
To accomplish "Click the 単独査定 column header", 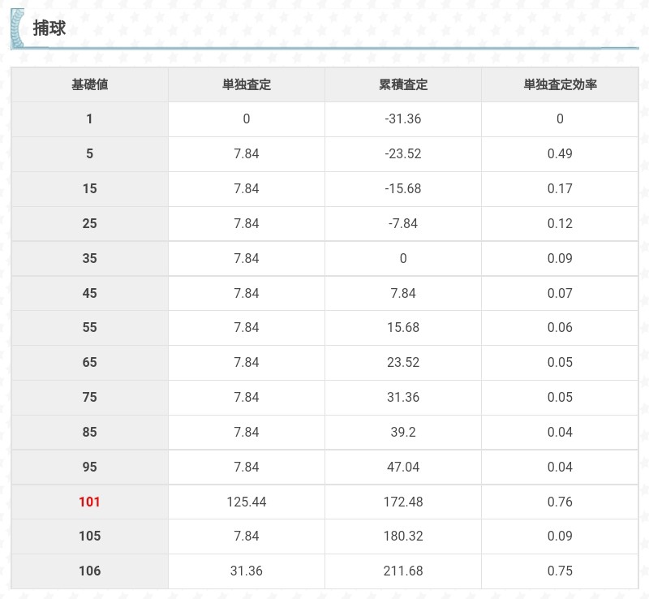I will 246,84.
